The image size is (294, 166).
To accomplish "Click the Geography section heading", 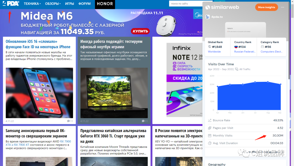I will (x=217, y=164).
